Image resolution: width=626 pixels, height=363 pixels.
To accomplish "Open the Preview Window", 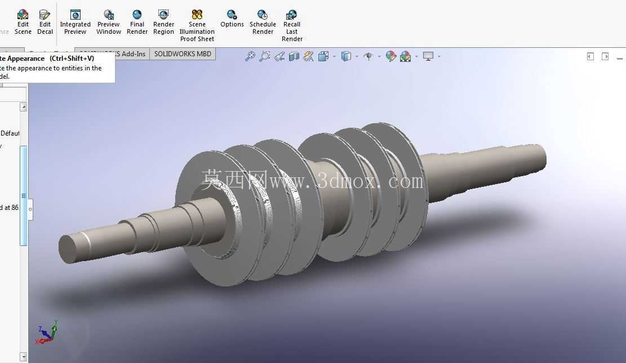I will click(109, 23).
